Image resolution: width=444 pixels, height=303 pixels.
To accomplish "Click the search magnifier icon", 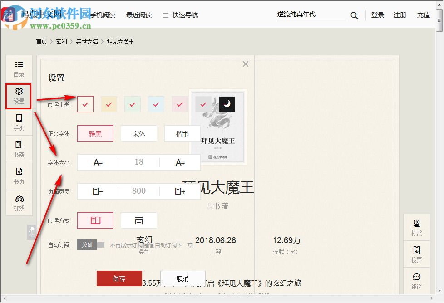I will coord(354,15).
